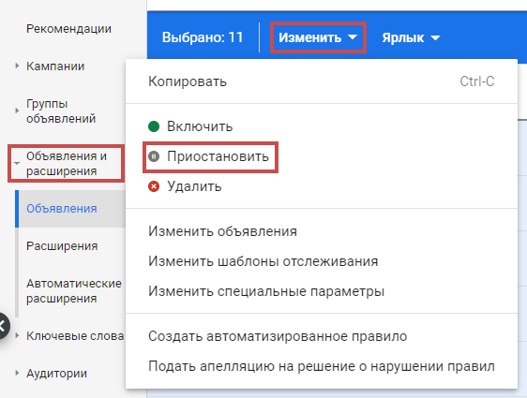
Task: Open Рекомендации in the sidebar
Action: (x=68, y=29)
